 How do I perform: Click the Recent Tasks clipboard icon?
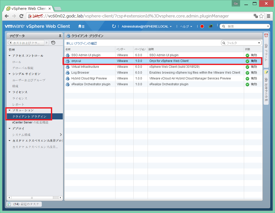tap(9, 204)
